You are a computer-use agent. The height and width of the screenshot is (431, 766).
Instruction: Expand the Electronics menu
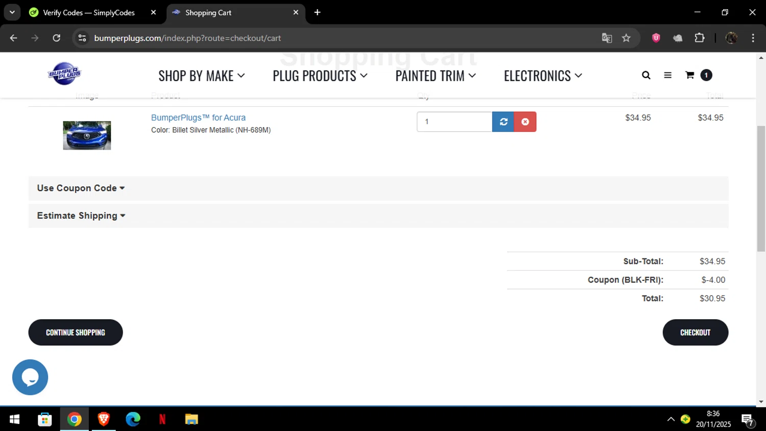pos(543,76)
